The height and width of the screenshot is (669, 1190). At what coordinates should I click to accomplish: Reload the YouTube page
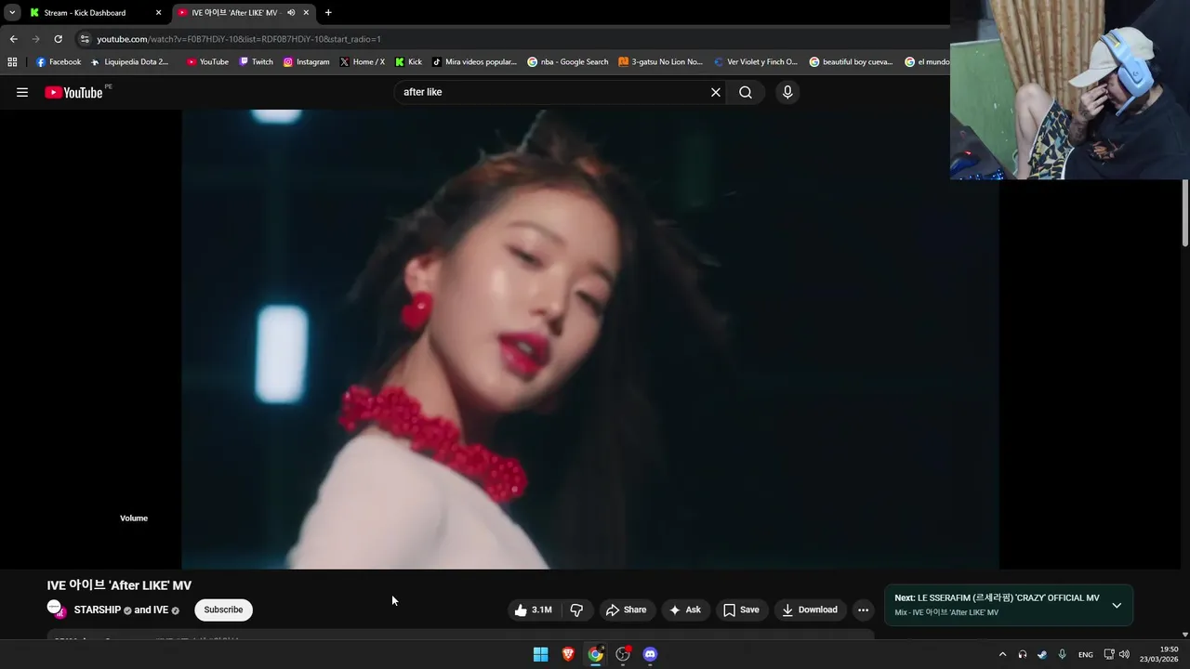58,39
